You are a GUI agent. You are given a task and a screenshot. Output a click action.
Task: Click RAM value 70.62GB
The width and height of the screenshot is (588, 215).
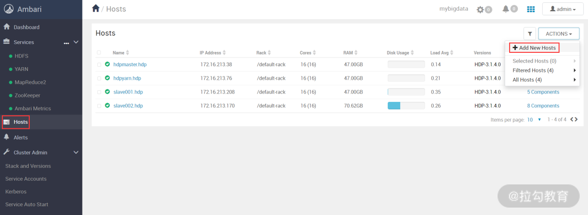tap(353, 106)
